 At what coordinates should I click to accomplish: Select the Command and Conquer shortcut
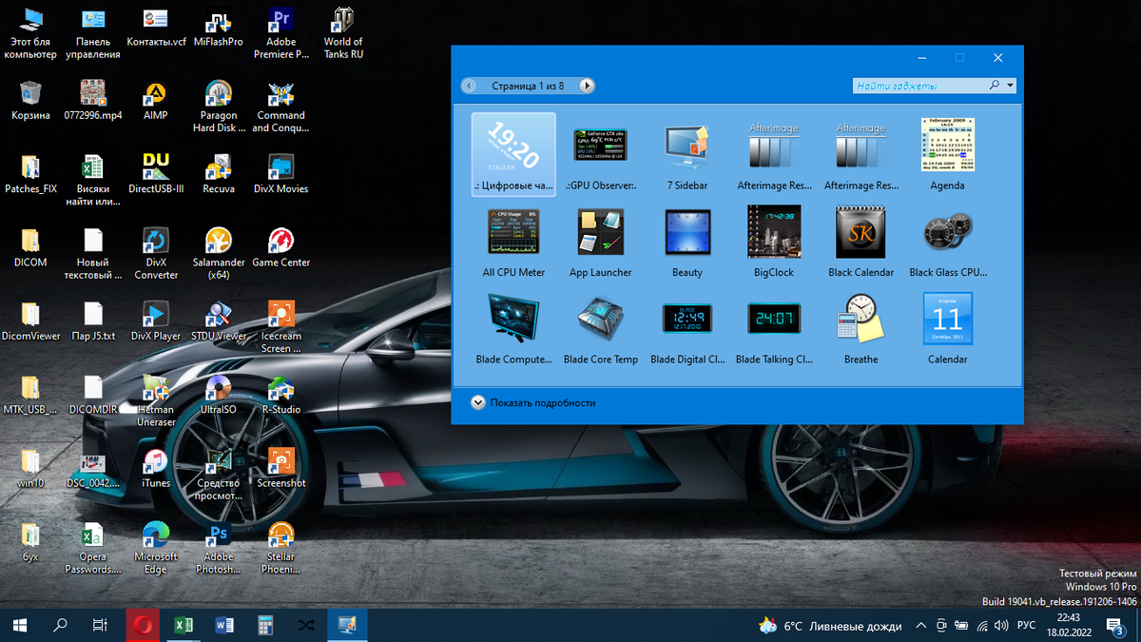[x=281, y=106]
